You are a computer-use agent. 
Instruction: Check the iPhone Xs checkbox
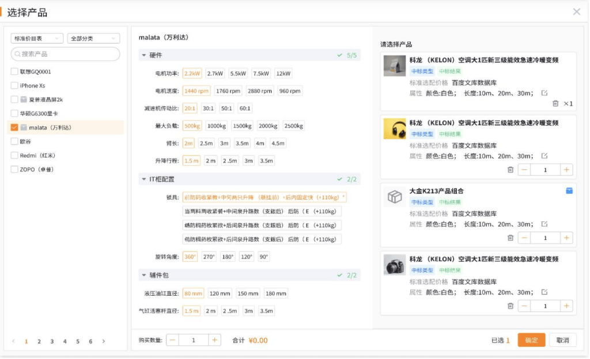coord(14,86)
